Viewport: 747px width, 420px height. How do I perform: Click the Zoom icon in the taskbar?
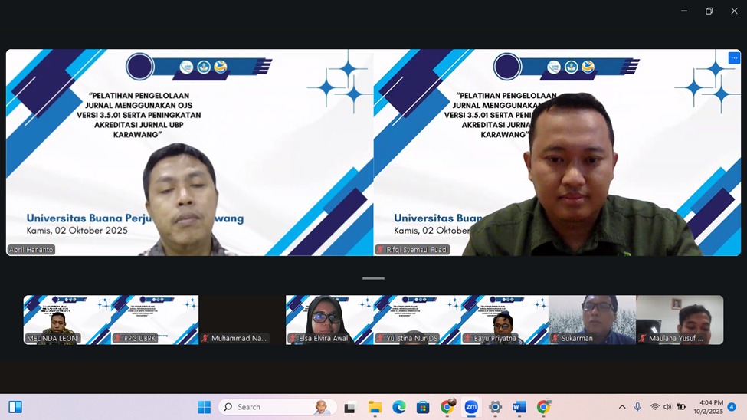point(471,407)
